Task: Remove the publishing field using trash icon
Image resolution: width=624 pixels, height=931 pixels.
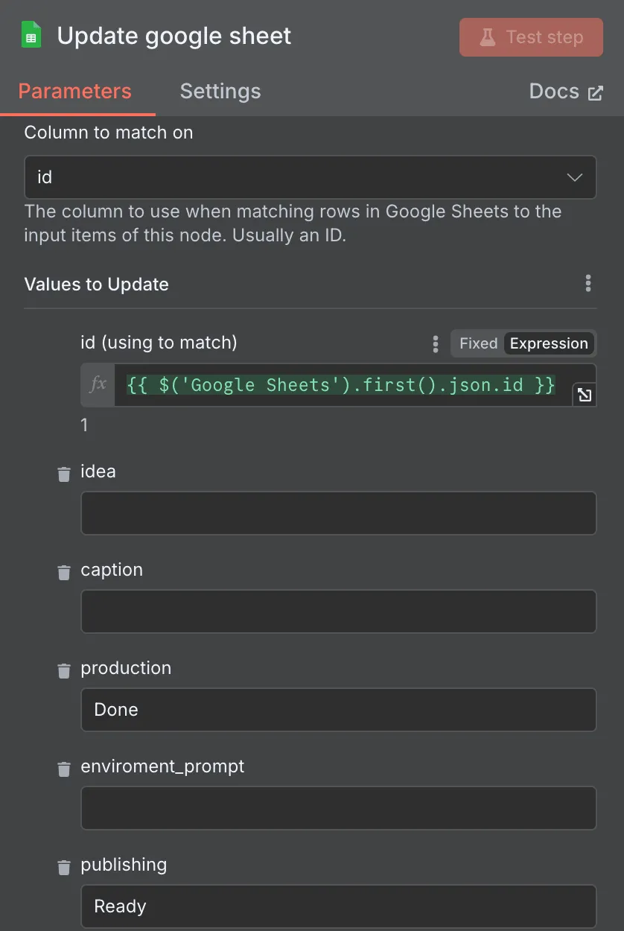Action: (64, 867)
